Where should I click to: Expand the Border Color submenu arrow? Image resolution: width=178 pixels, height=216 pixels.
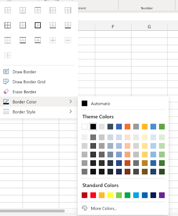click(71, 101)
